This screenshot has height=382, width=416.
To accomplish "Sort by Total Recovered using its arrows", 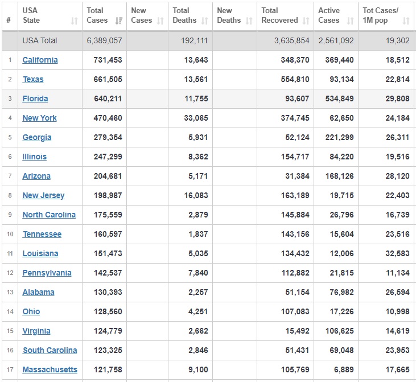I will (306, 21).
